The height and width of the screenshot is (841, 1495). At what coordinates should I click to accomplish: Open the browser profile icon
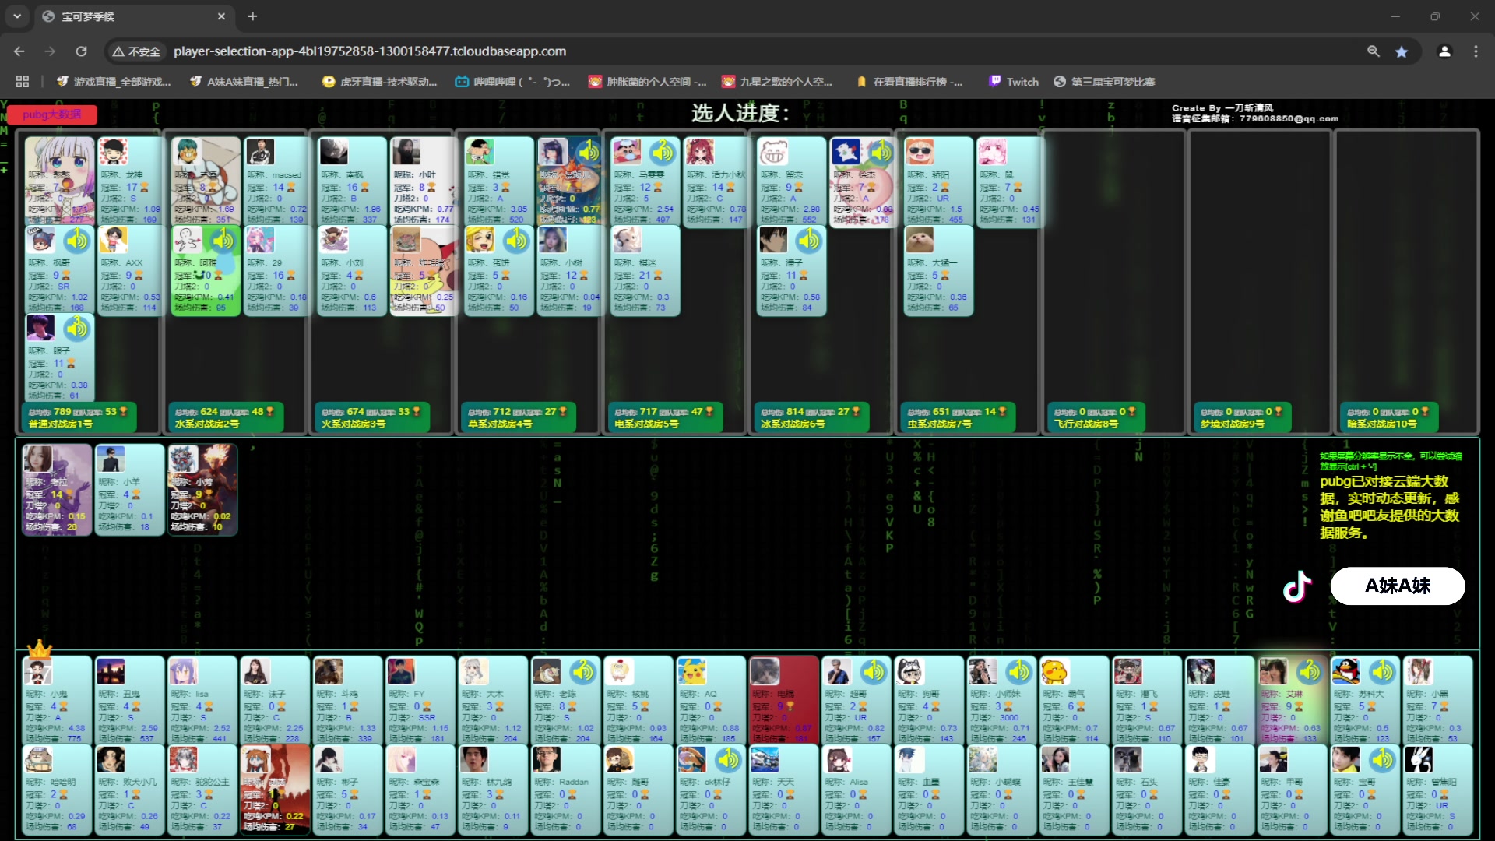(x=1444, y=51)
